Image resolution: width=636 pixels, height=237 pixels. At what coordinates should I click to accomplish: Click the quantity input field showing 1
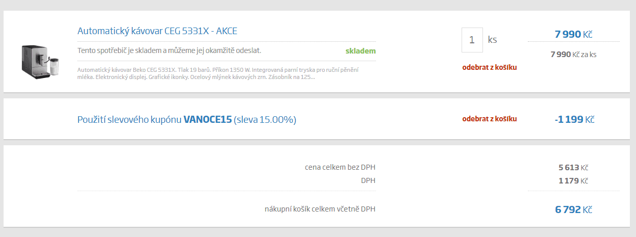point(472,40)
